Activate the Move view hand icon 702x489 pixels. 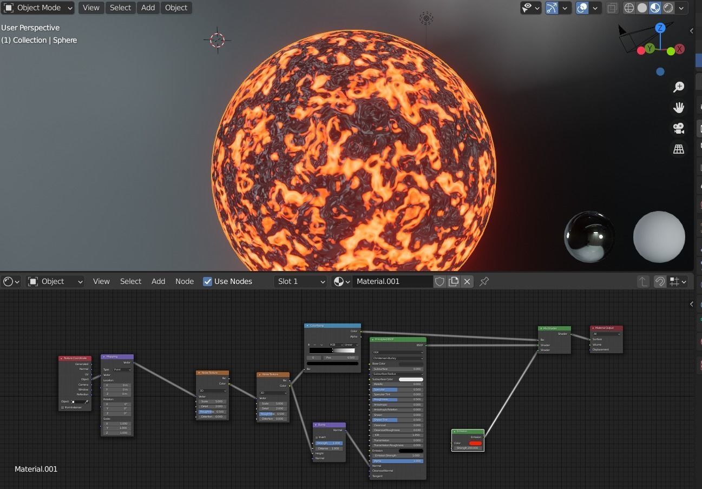679,108
